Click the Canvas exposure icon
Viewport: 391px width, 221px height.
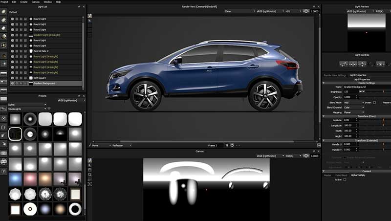306,156
